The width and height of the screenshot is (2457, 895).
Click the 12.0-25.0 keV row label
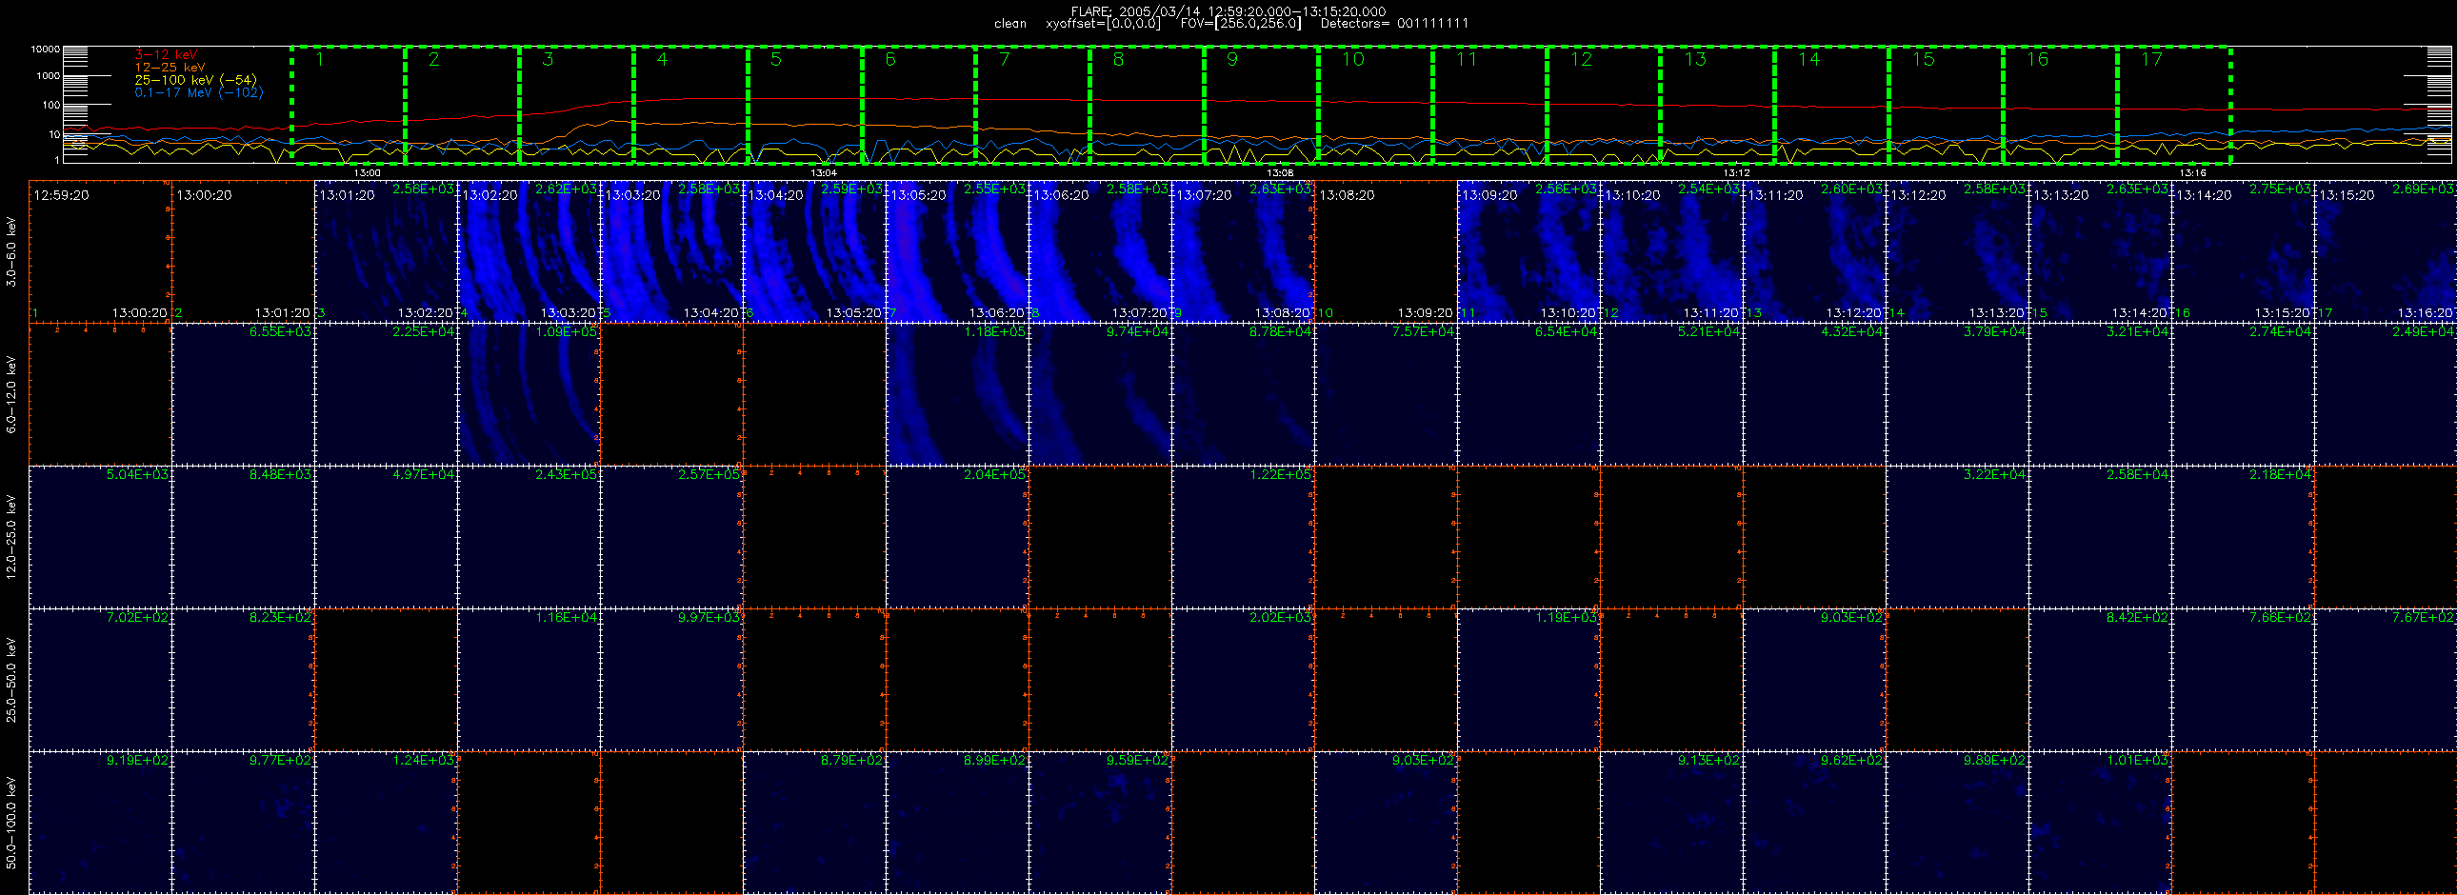click(x=11, y=537)
